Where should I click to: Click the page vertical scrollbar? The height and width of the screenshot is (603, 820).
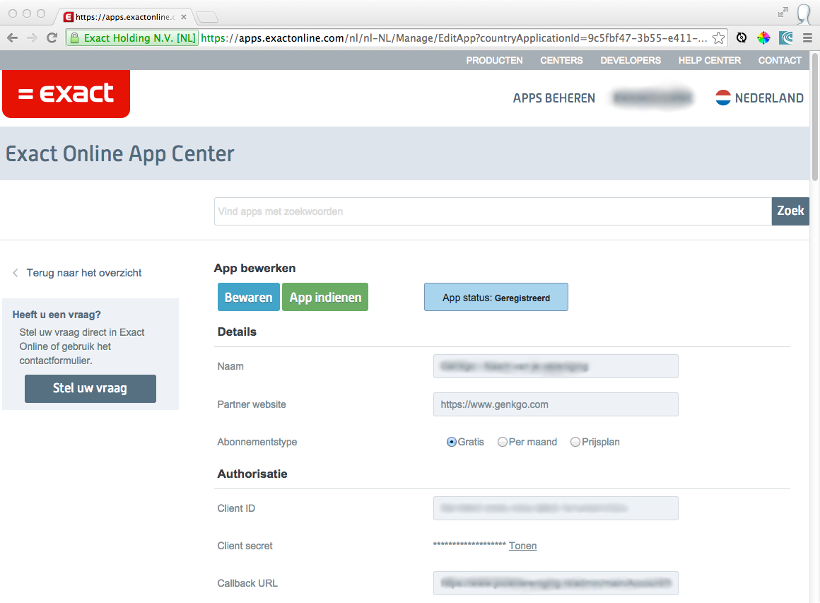coord(815,116)
